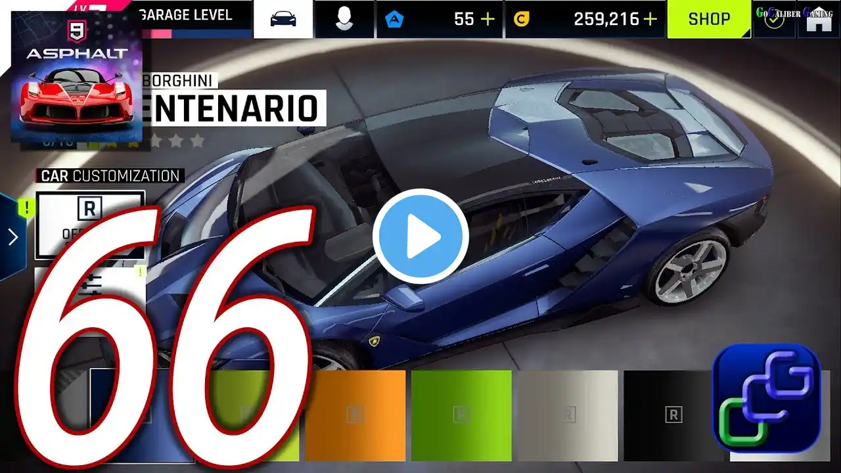
Task: Play the video with the center play button
Action: (x=420, y=236)
